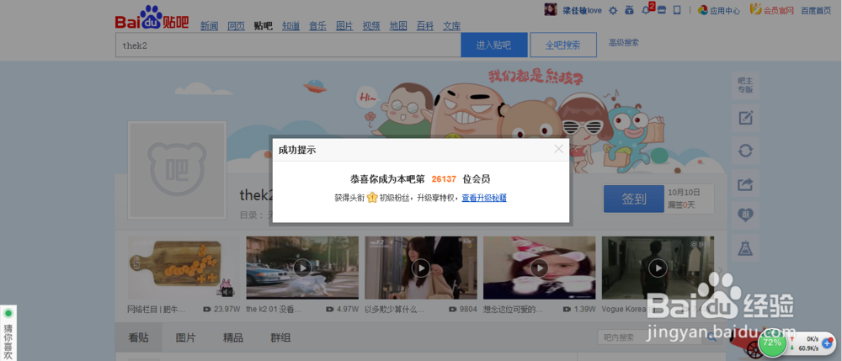Click the blue plus accelerator icon
The width and height of the screenshot is (842, 361).
(827, 343)
